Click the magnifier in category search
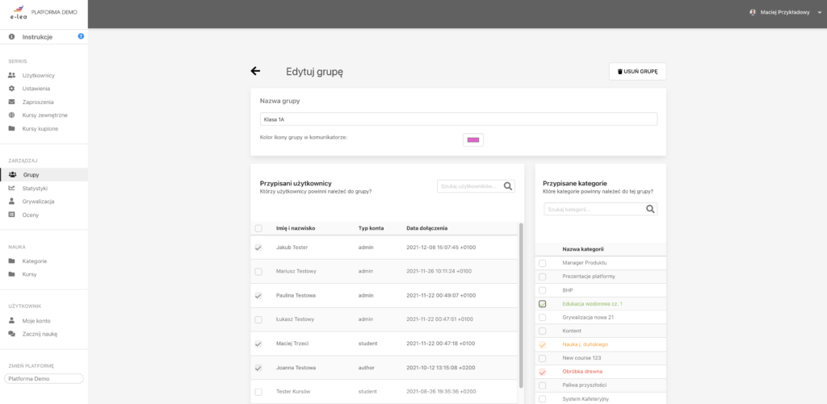Viewport: 827px width, 404px height. point(650,209)
